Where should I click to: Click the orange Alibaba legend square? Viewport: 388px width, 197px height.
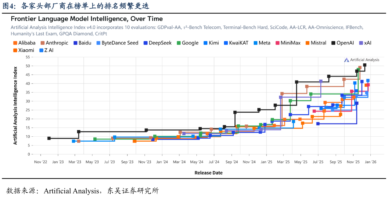(15, 43)
